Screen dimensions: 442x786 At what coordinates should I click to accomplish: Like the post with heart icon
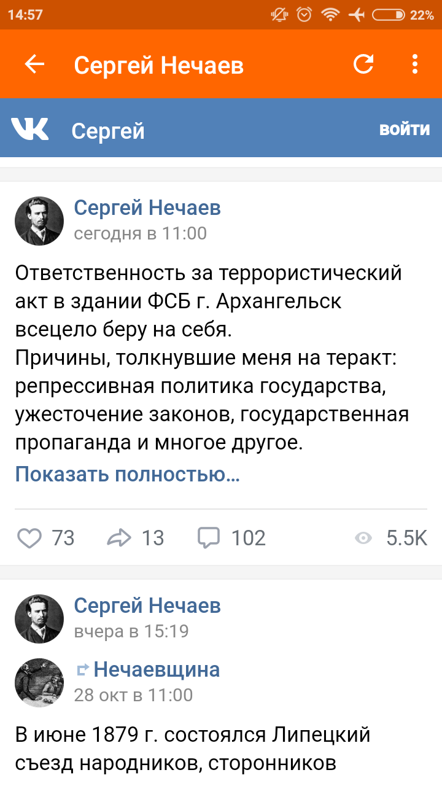click(x=29, y=539)
